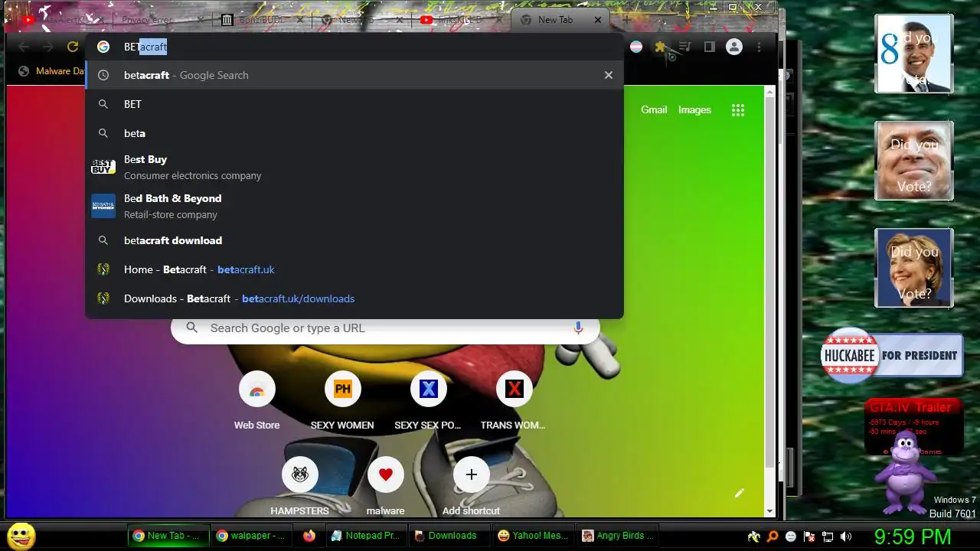Click the action center flag tray icon

pos(809,536)
